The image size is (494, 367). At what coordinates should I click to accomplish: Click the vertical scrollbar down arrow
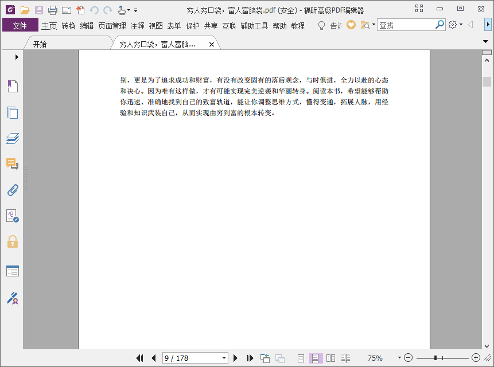[487, 346]
